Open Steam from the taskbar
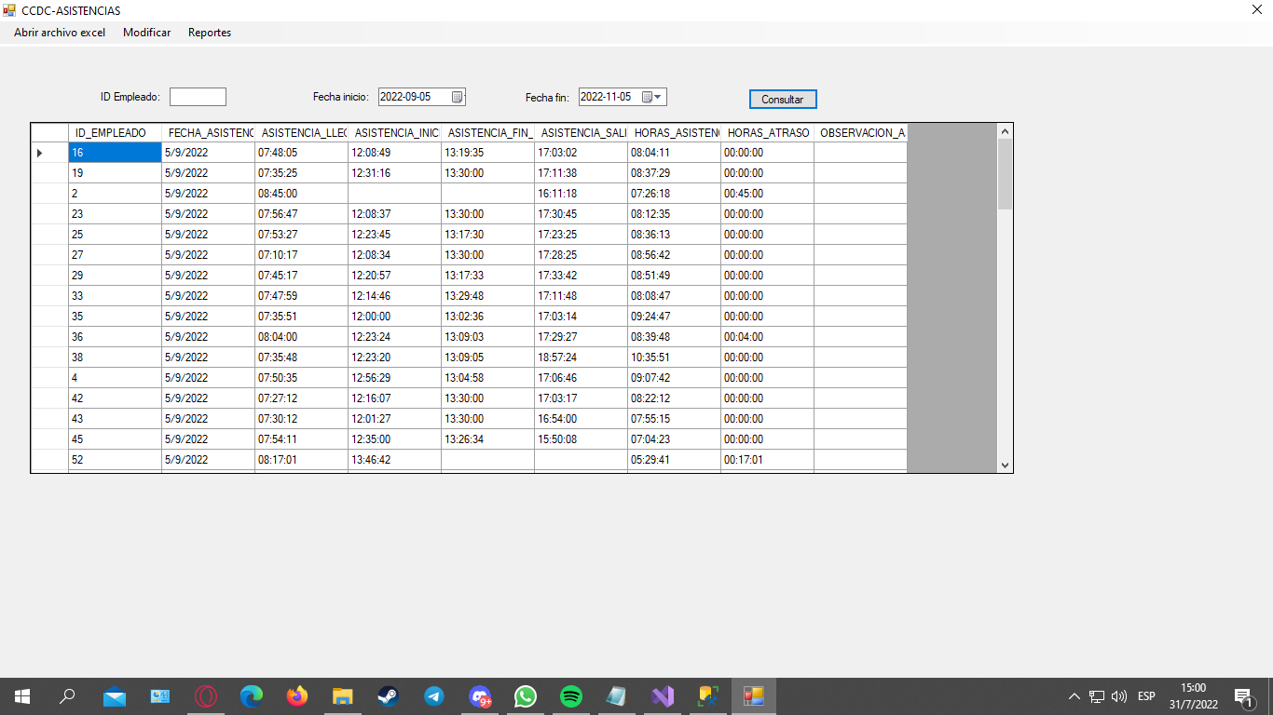This screenshot has height=715, width=1273. [x=389, y=696]
